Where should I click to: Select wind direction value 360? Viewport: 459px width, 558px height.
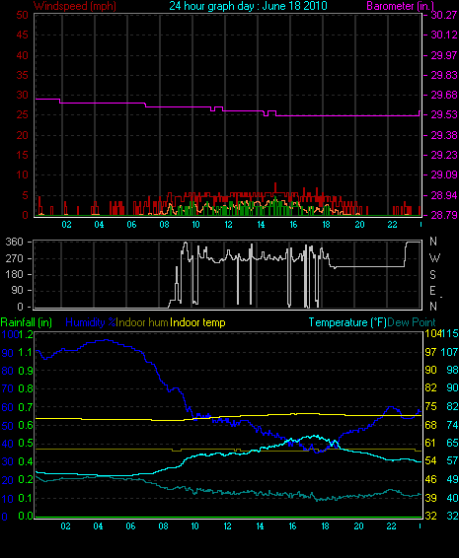[x=14, y=242]
